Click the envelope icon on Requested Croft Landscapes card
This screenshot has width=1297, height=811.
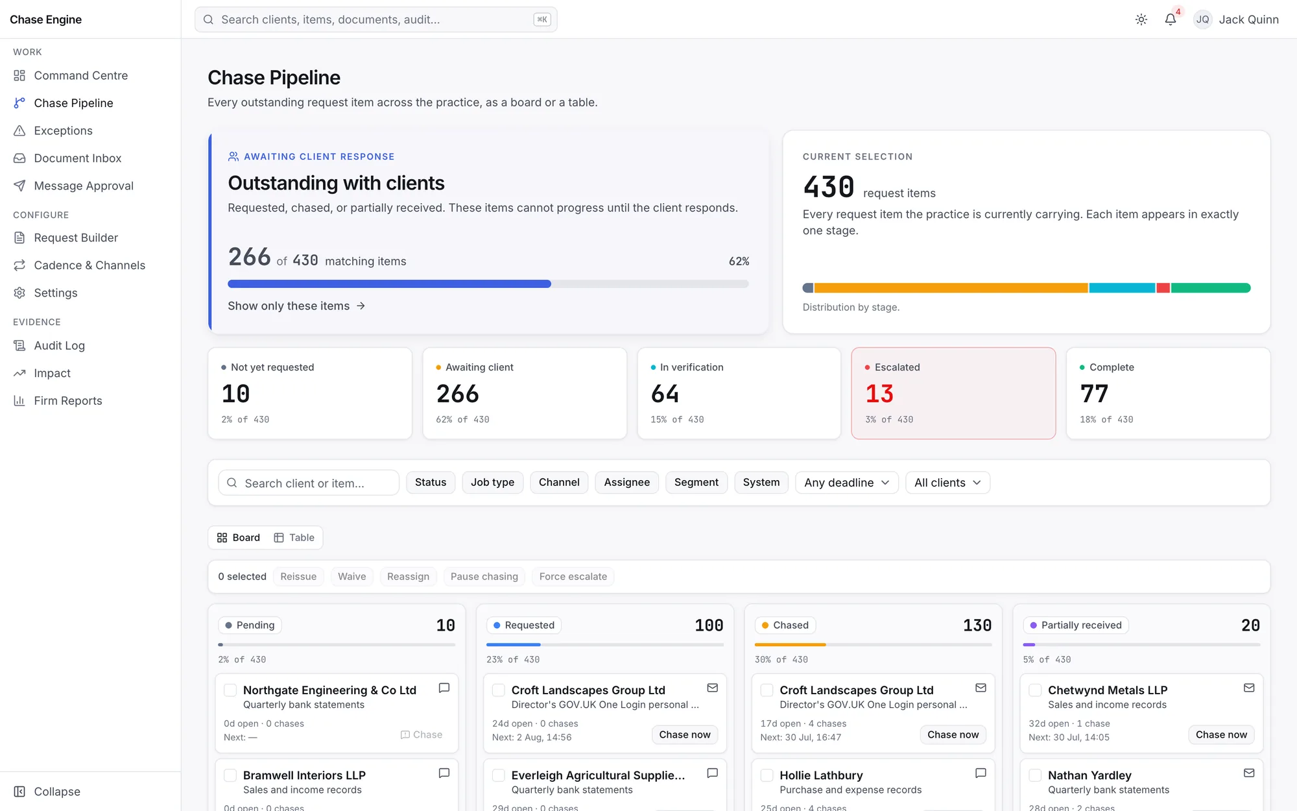pyautogui.click(x=713, y=688)
